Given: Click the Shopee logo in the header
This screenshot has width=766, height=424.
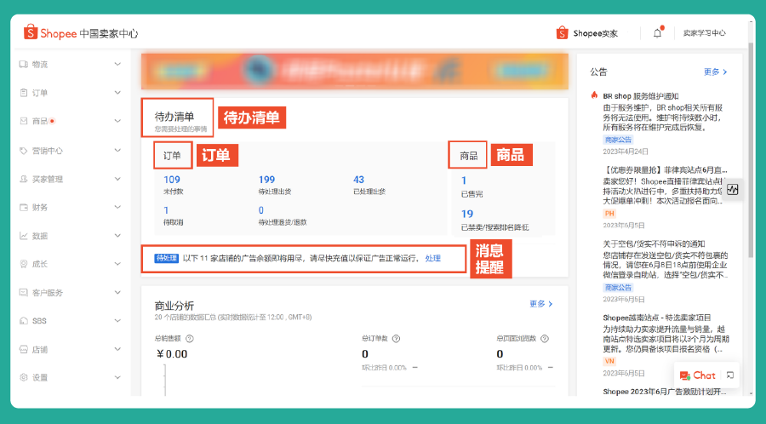Looking at the screenshot, I should [50, 32].
